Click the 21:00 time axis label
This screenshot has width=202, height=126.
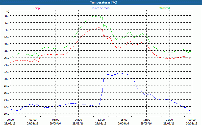coord(169,120)
